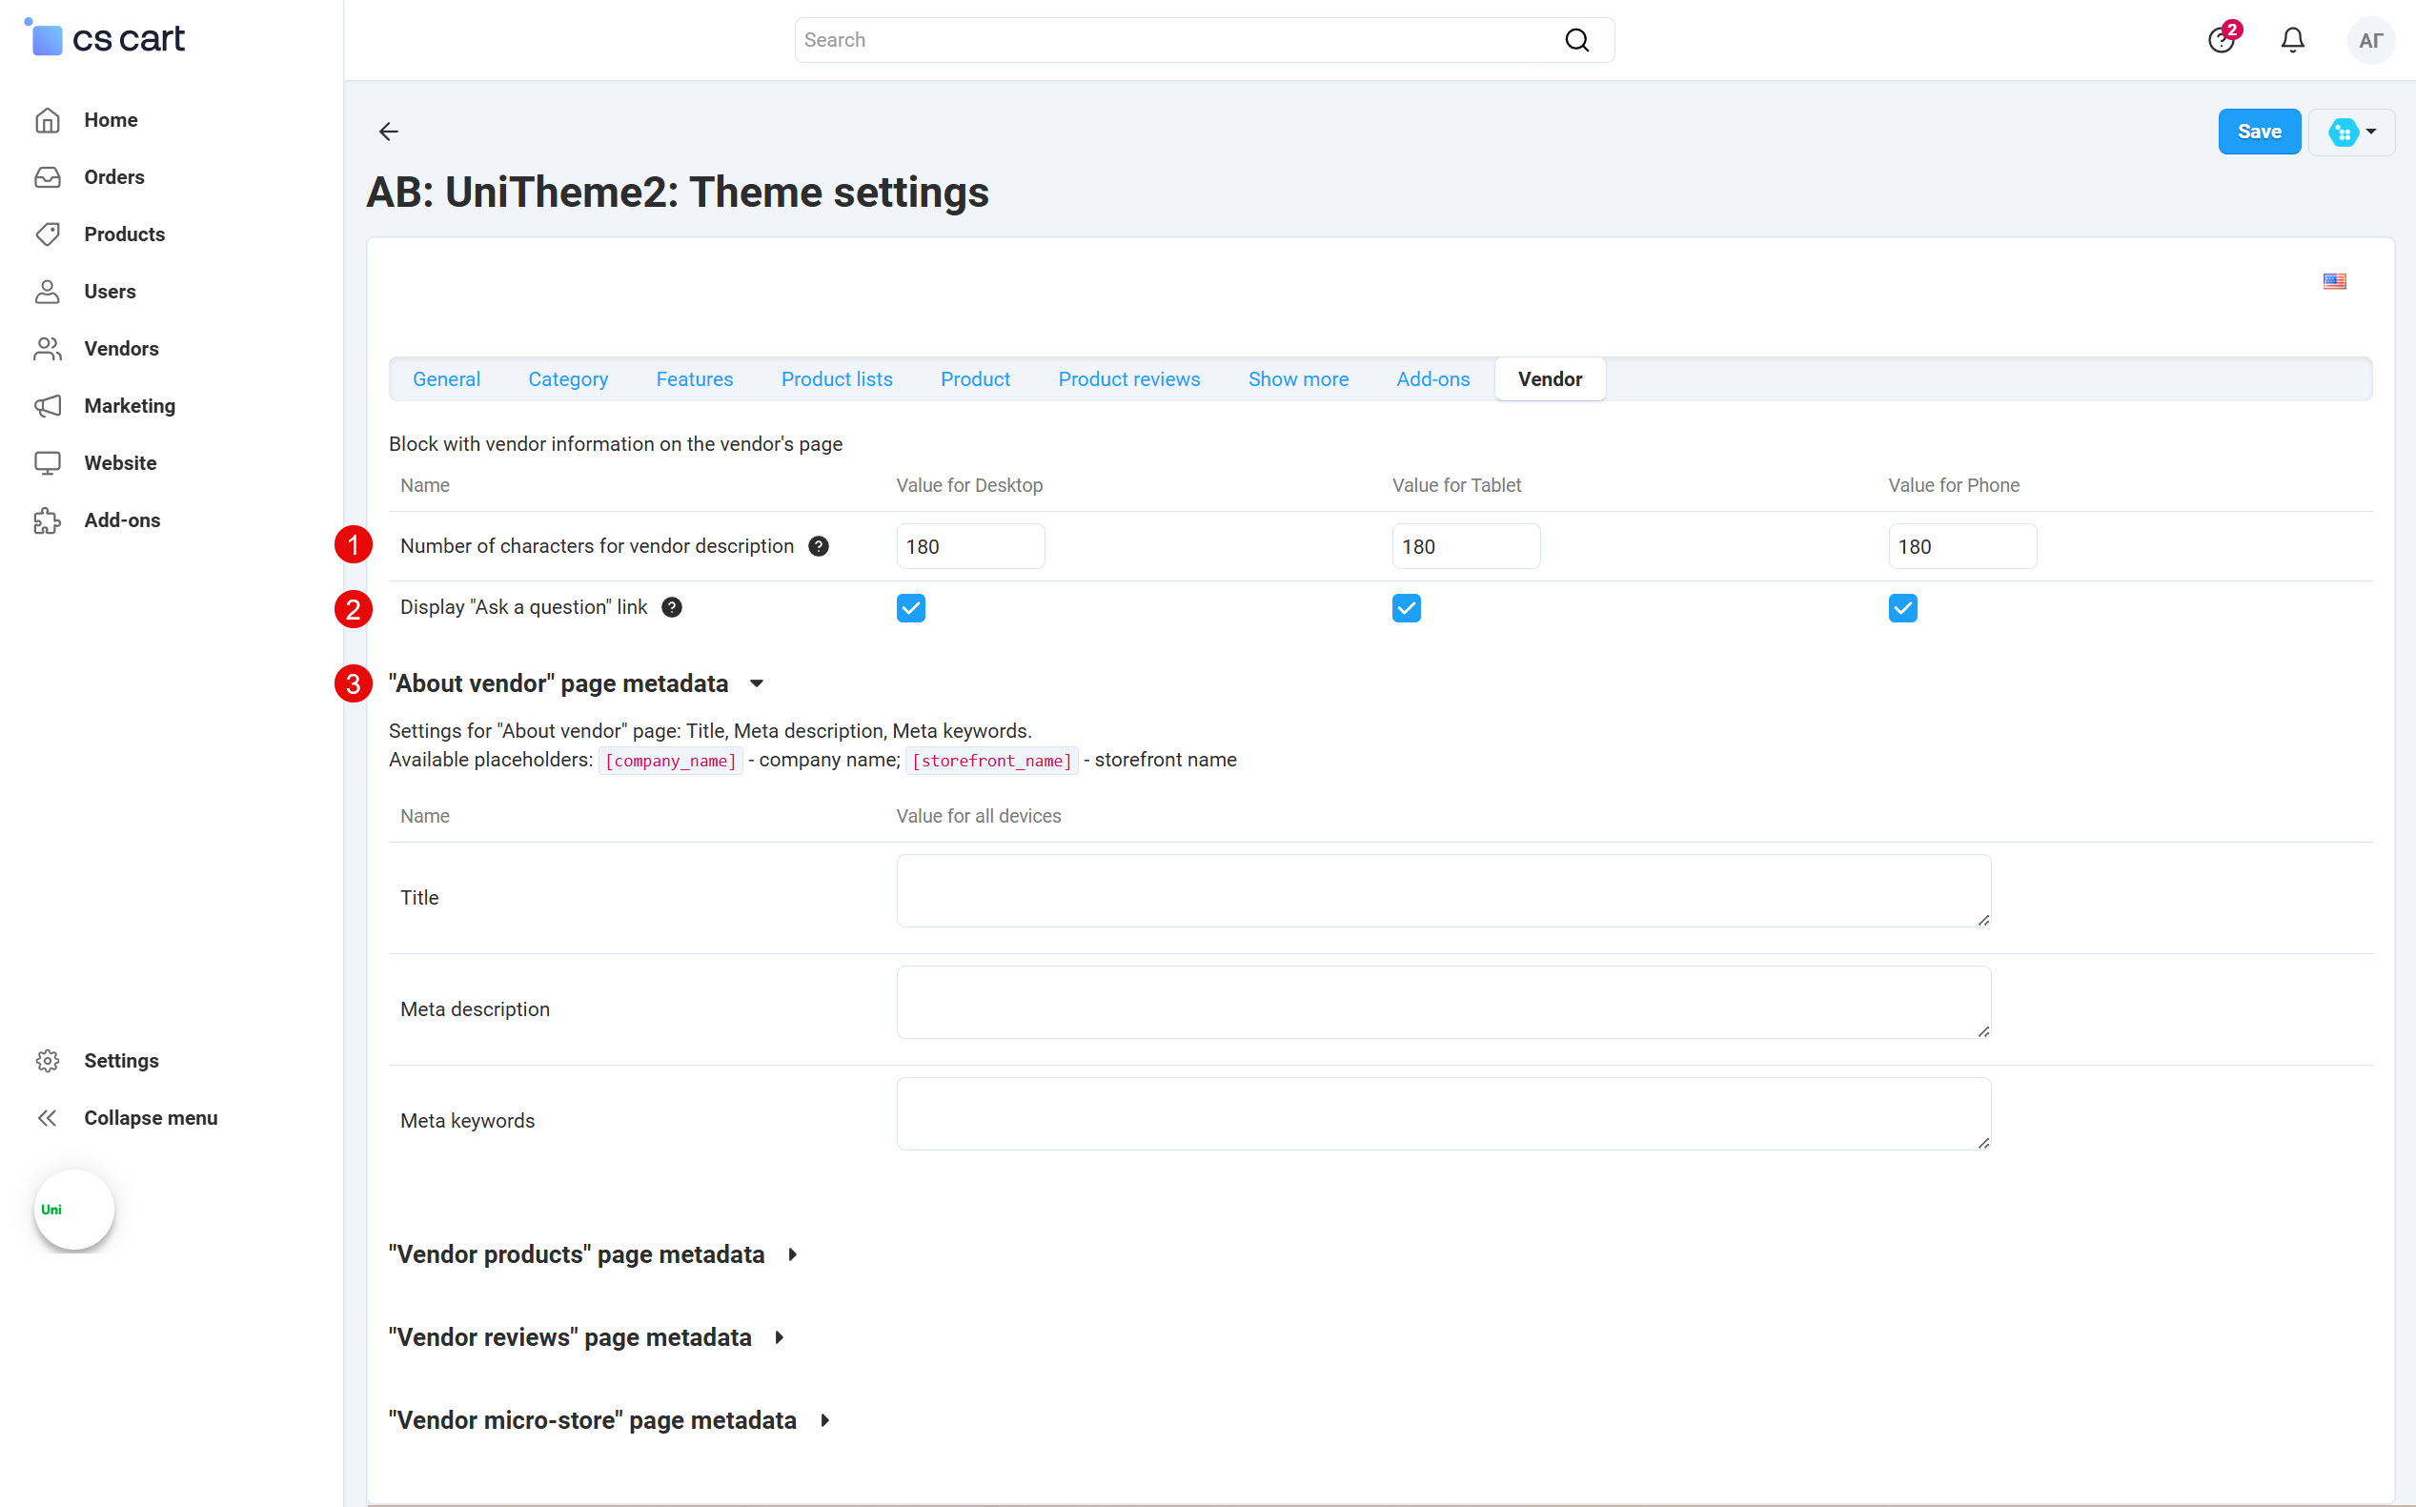Collapse the sidebar menu

pos(150,1117)
